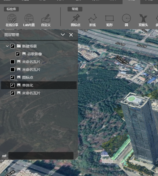Select the 双箭头 double arrow tool

[143, 20]
